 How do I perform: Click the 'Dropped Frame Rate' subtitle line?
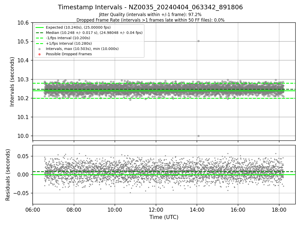[x=150, y=20]
